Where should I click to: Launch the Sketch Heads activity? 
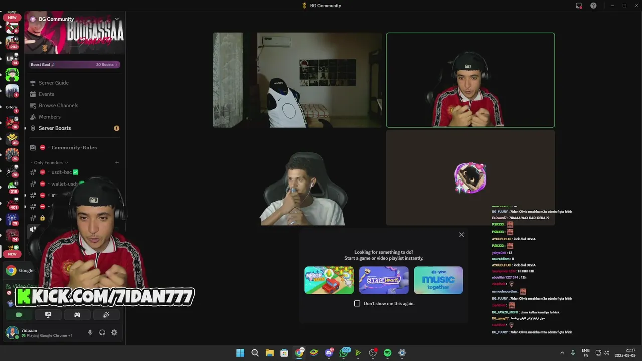point(384,280)
